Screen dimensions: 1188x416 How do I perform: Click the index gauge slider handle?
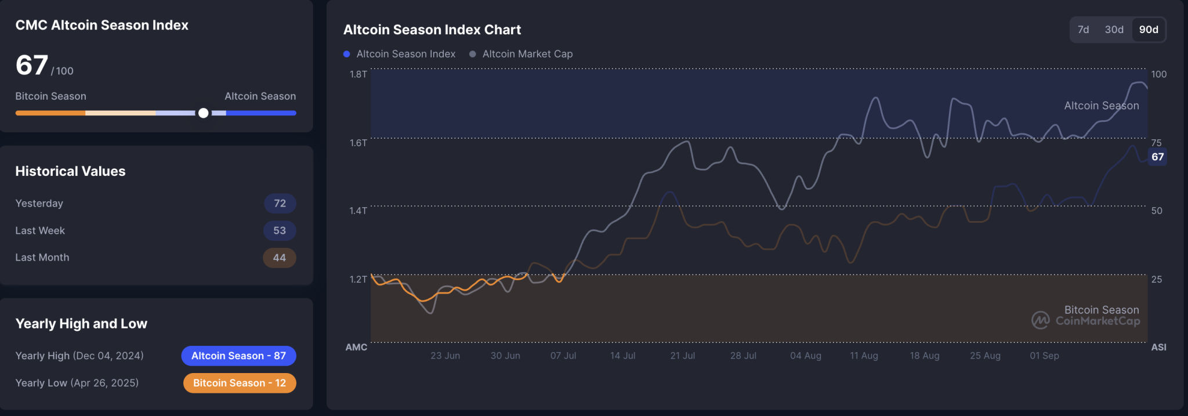(203, 113)
